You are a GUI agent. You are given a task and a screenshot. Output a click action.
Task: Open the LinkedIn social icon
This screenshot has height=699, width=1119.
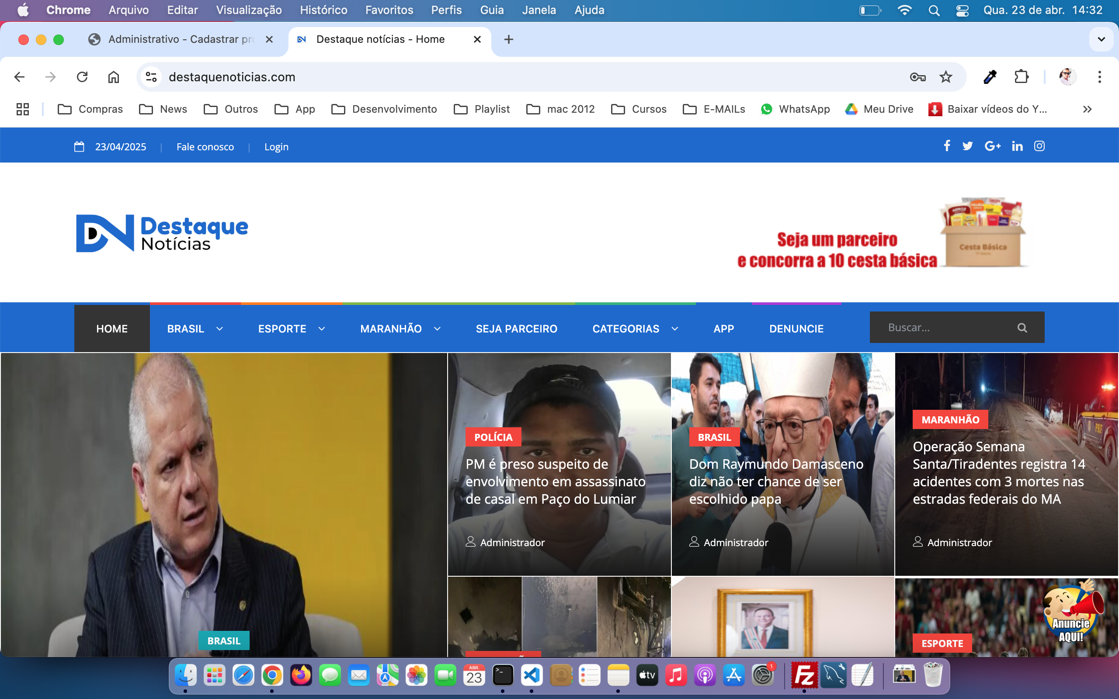click(1017, 146)
